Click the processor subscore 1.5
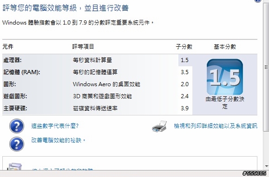 coord(184,60)
